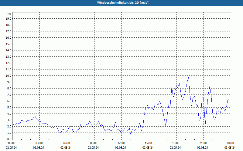Click the "02.05.24" date beneath 15:00
The width and height of the screenshot is (243, 151).
click(x=148, y=147)
